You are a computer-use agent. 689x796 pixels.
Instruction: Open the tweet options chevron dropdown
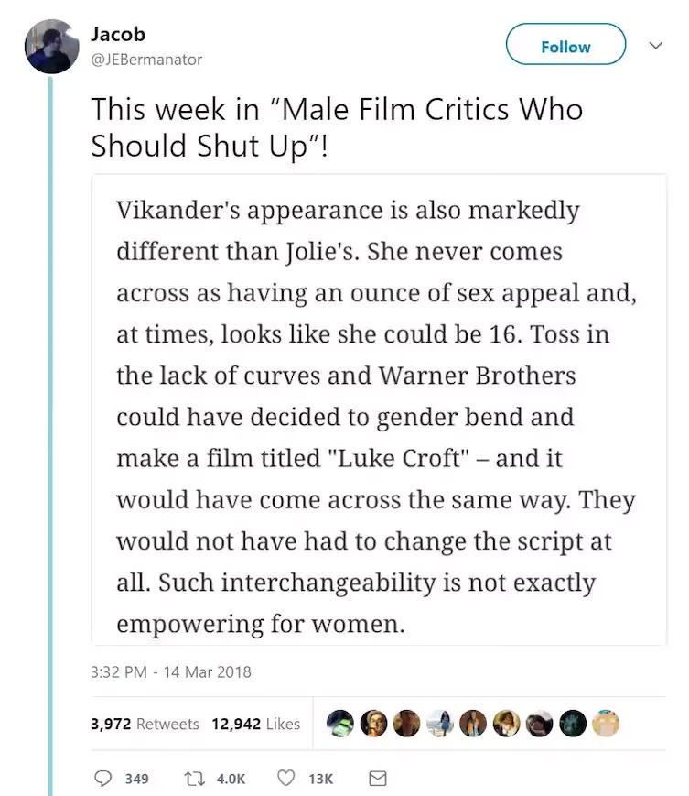(655, 44)
